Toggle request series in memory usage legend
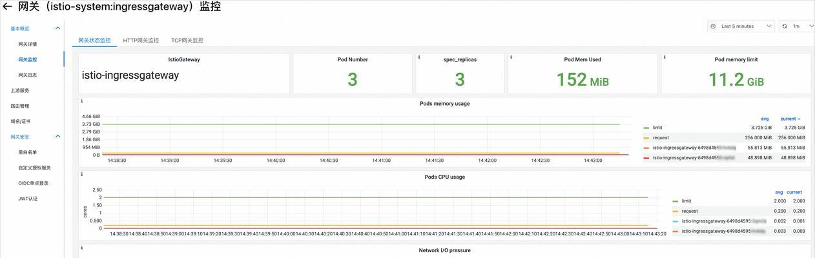 click(661, 137)
